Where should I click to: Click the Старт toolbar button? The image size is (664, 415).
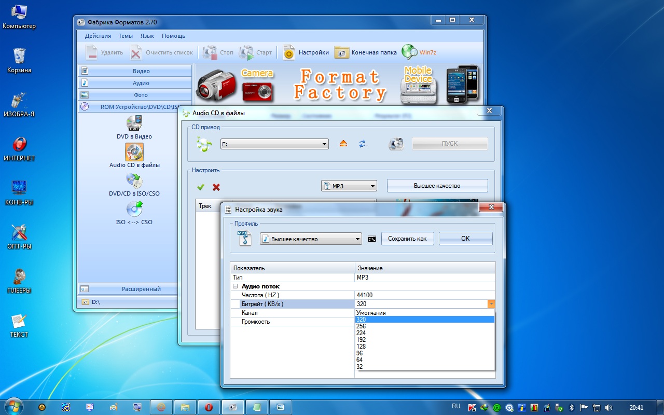pos(255,52)
